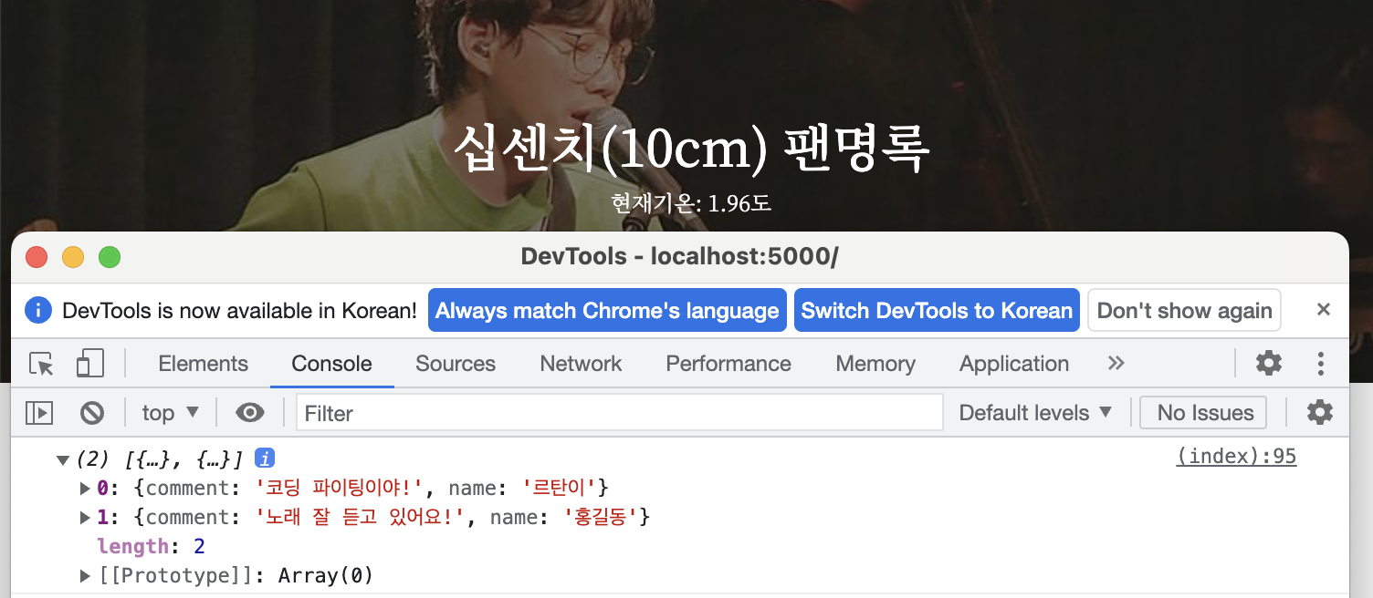
Task: Open the Default levels dropdown
Action: click(x=1035, y=413)
